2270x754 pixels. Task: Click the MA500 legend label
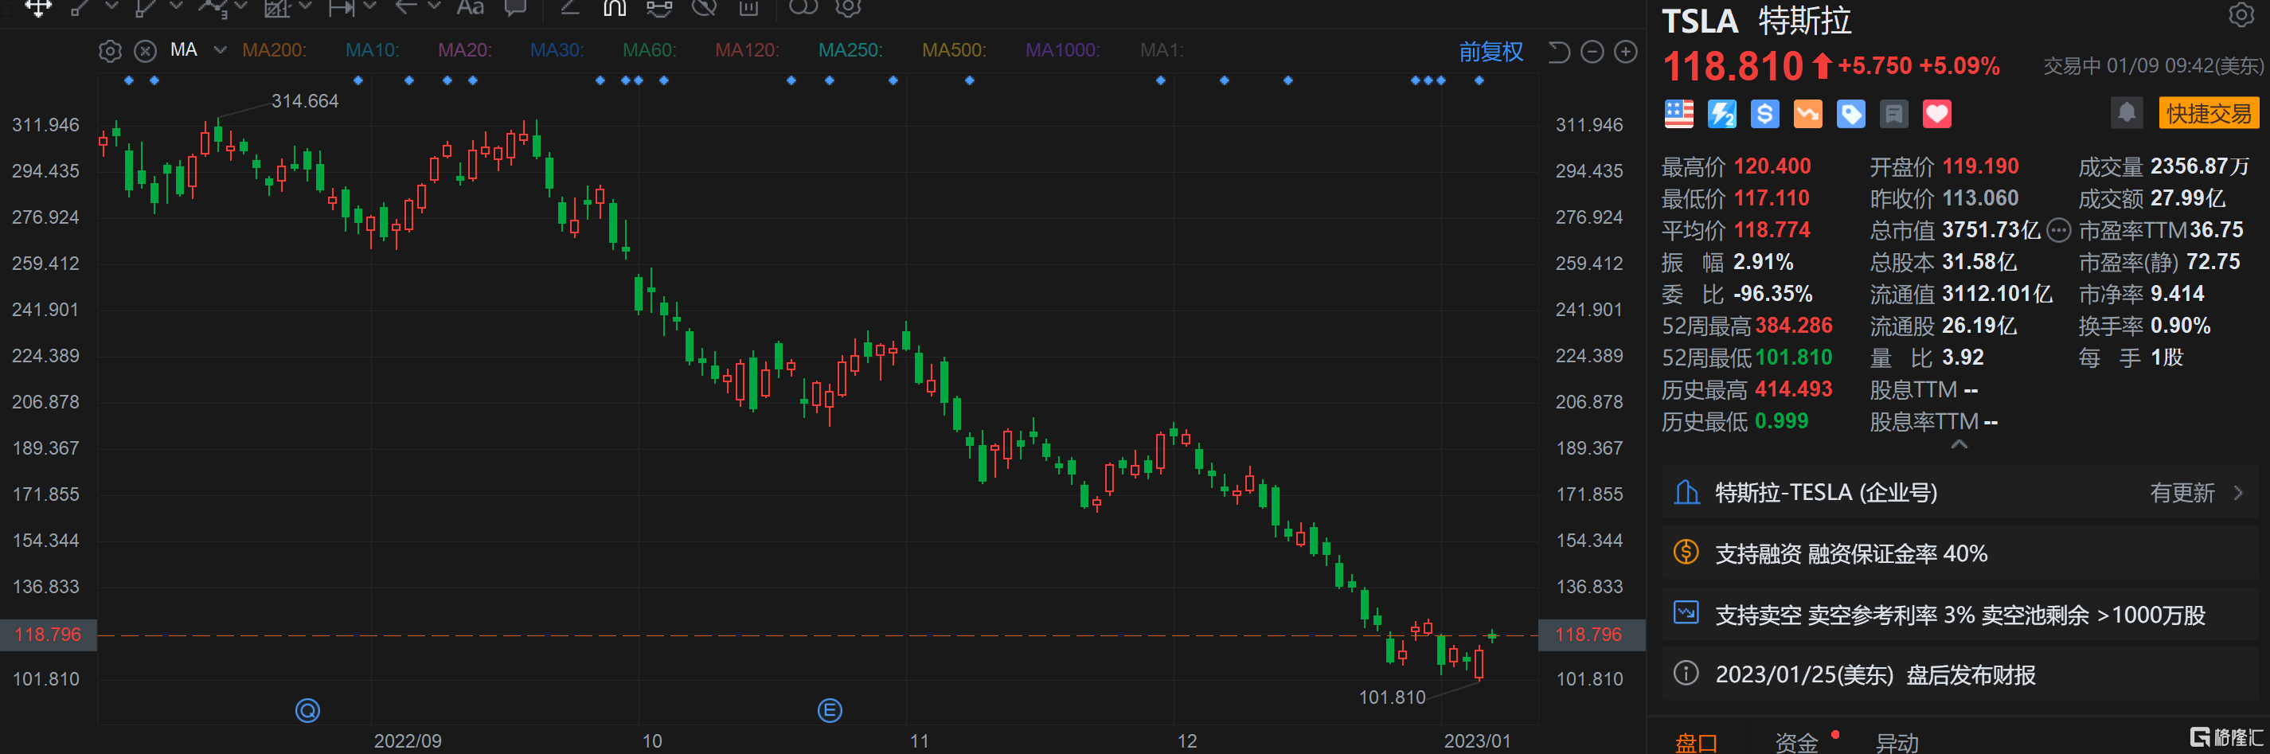[x=954, y=50]
